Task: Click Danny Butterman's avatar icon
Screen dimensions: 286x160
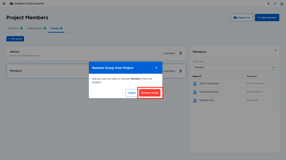Action: tap(195, 83)
